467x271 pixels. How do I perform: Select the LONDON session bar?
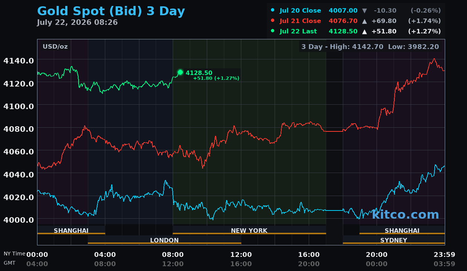[165, 240]
